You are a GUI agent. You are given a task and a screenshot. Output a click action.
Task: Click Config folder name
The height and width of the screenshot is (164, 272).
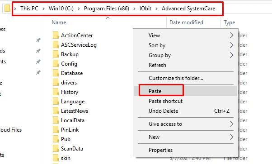coord(69,64)
